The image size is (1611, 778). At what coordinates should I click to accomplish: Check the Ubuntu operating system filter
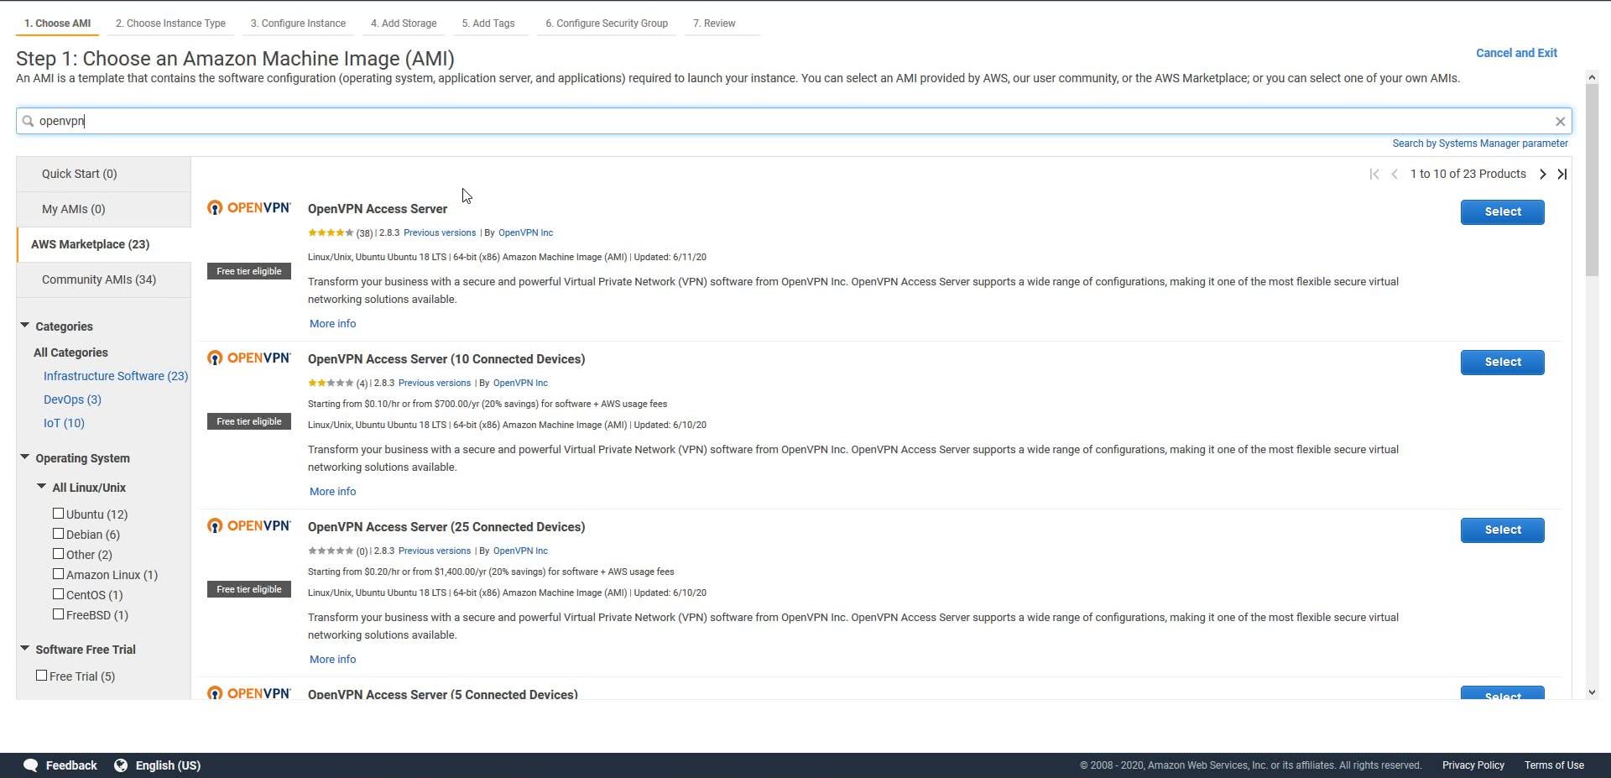pyautogui.click(x=59, y=513)
